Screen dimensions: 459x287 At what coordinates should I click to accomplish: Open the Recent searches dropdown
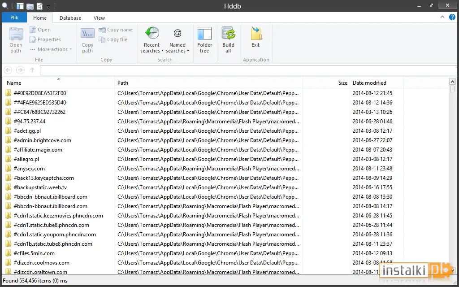point(152,40)
